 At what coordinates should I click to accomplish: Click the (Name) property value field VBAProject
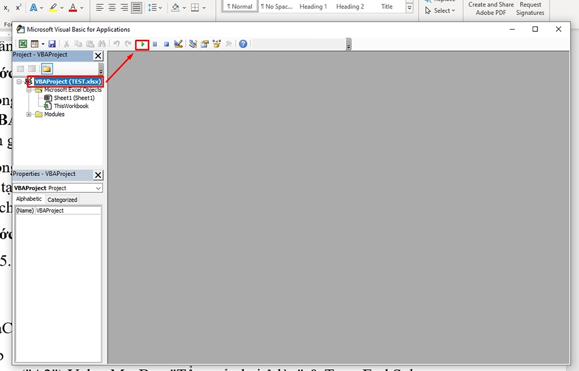tap(68, 211)
